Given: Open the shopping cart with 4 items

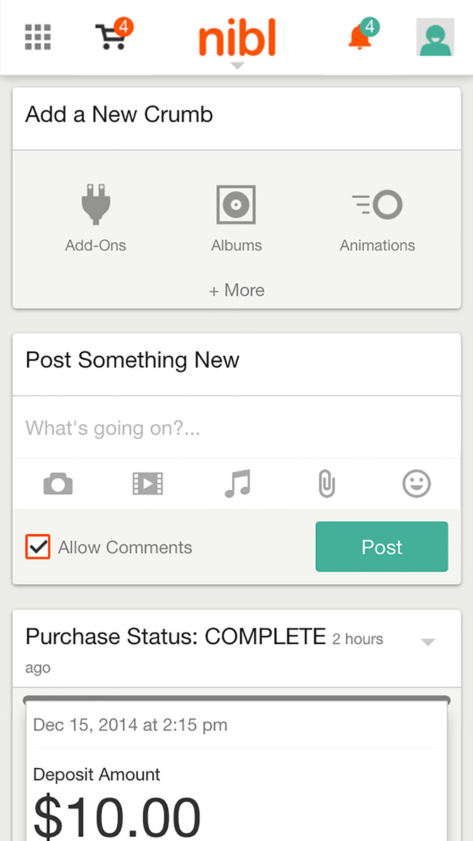Looking at the screenshot, I should (114, 34).
